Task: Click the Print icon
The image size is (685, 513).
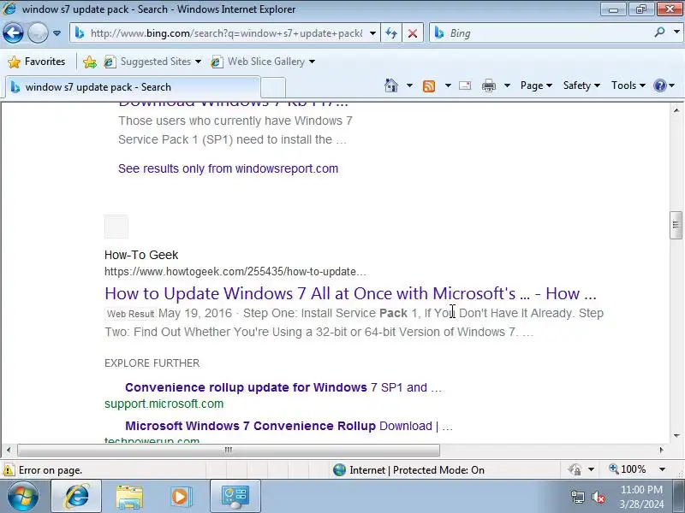Action: point(489,86)
